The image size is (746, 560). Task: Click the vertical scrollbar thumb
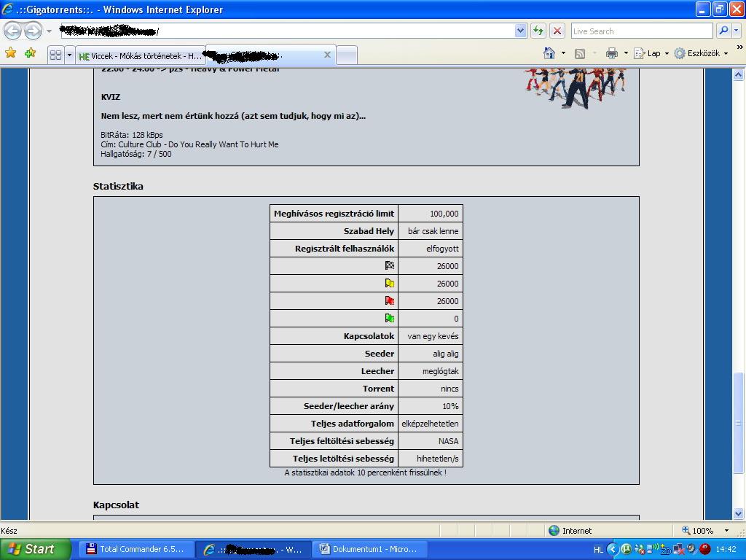tap(738, 422)
